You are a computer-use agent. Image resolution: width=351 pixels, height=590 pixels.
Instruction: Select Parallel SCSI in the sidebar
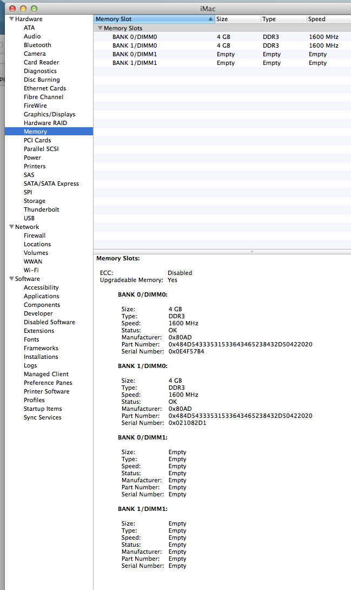(41, 149)
